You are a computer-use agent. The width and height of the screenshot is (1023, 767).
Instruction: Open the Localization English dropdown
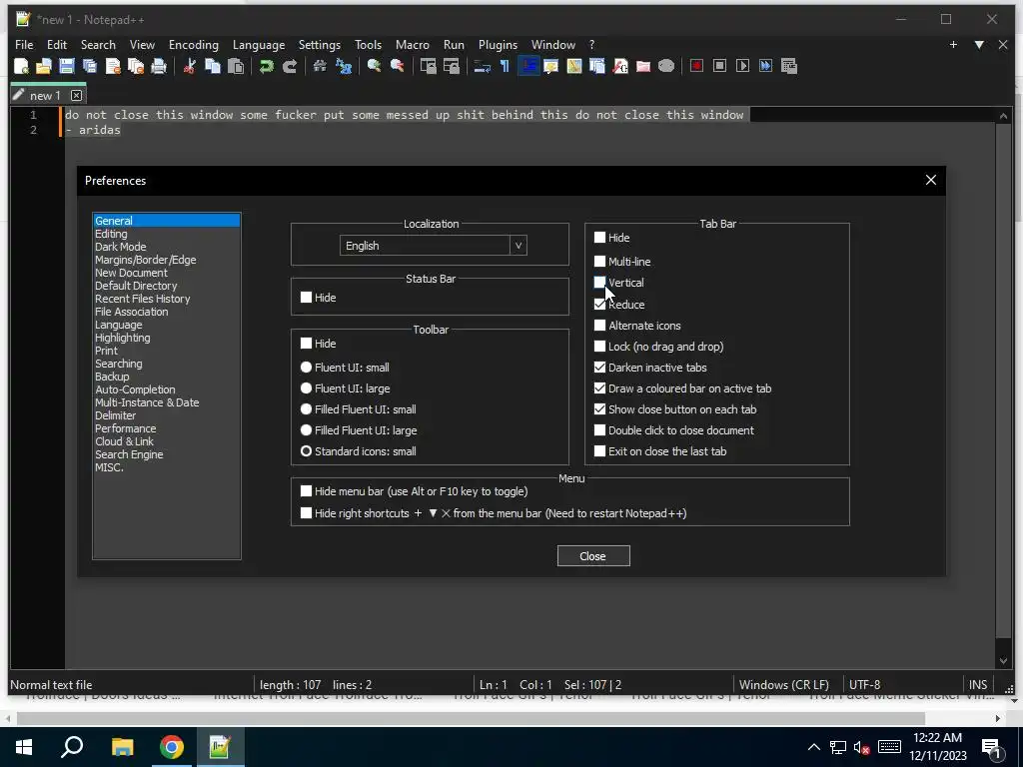coord(434,246)
